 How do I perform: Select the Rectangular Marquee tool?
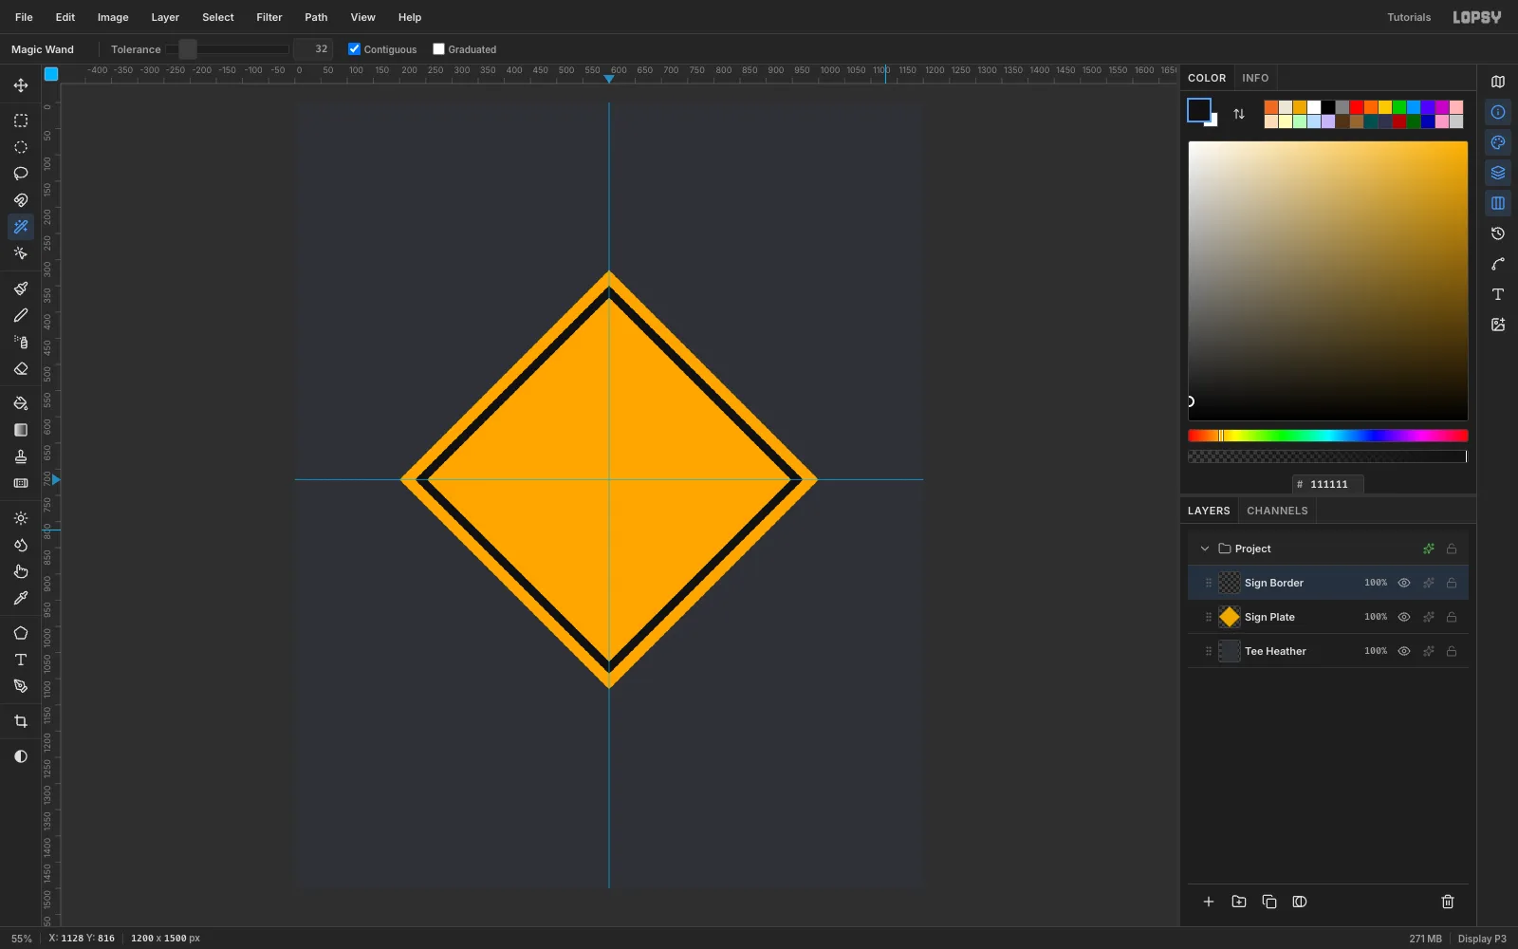tap(21, 121)
